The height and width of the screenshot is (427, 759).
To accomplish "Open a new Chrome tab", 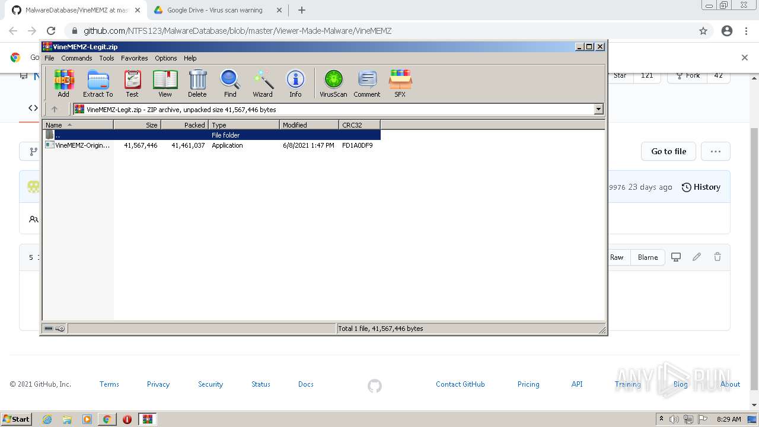I will pos(301,10).
